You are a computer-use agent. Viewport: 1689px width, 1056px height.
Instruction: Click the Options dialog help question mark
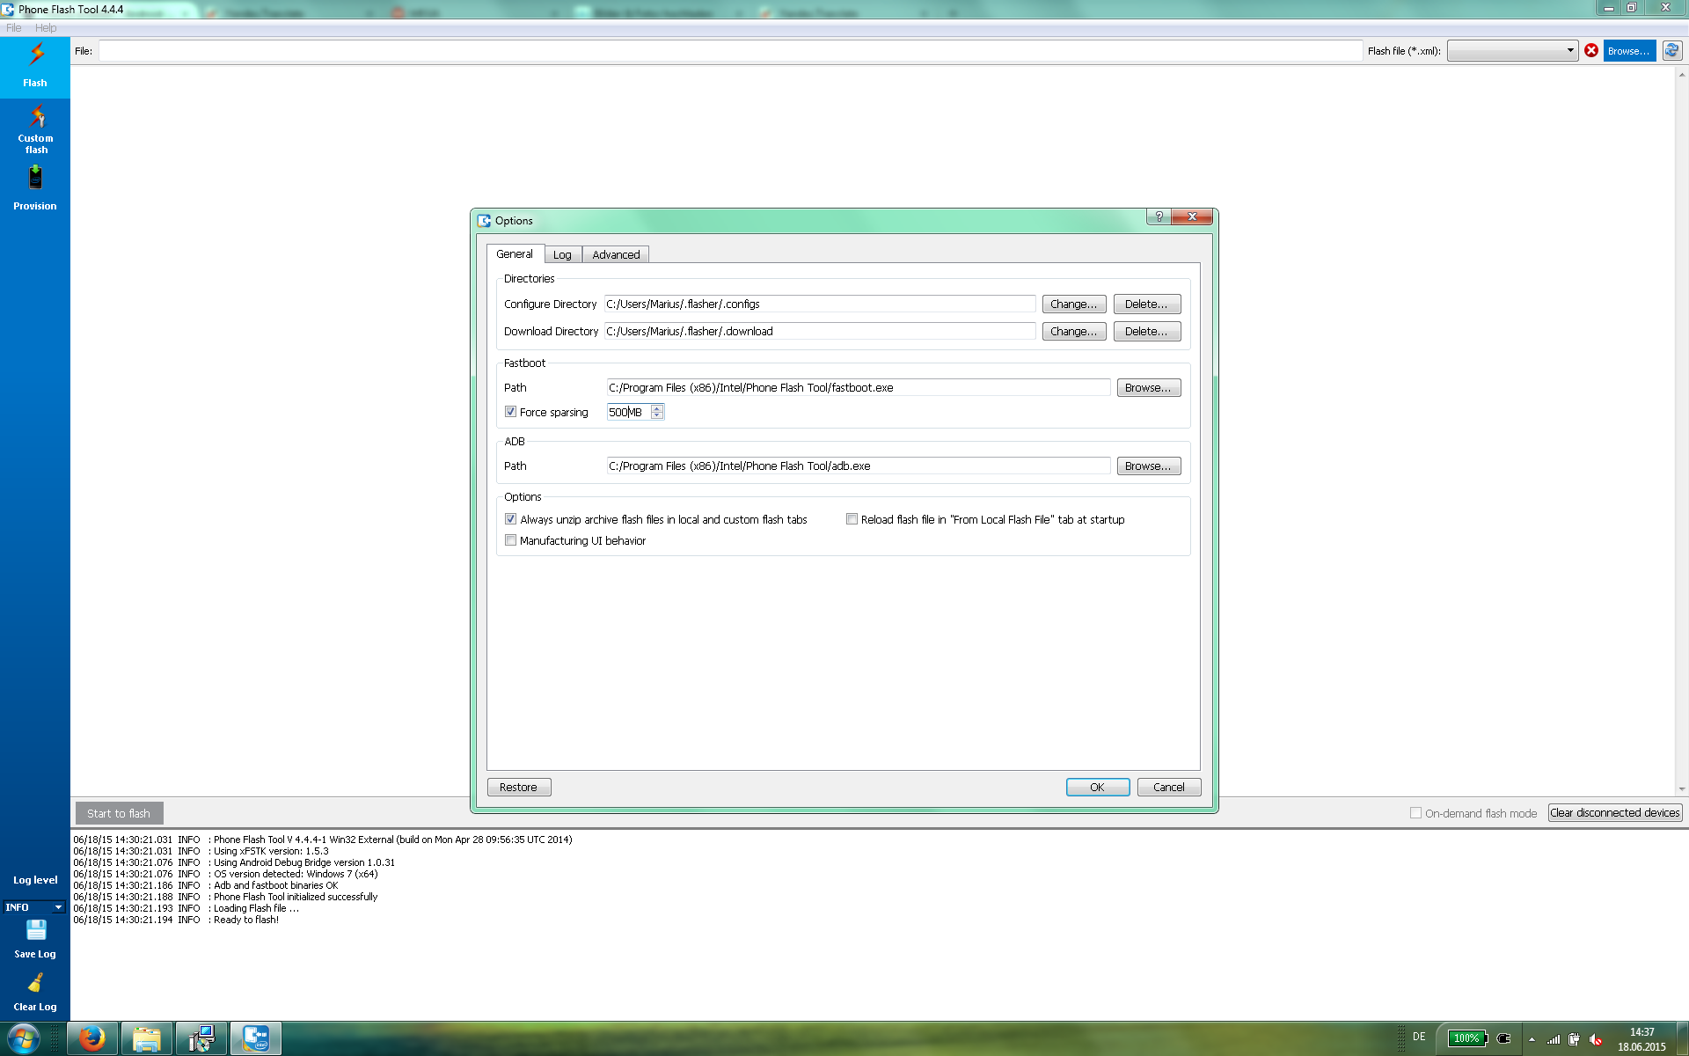point(1159,216)
